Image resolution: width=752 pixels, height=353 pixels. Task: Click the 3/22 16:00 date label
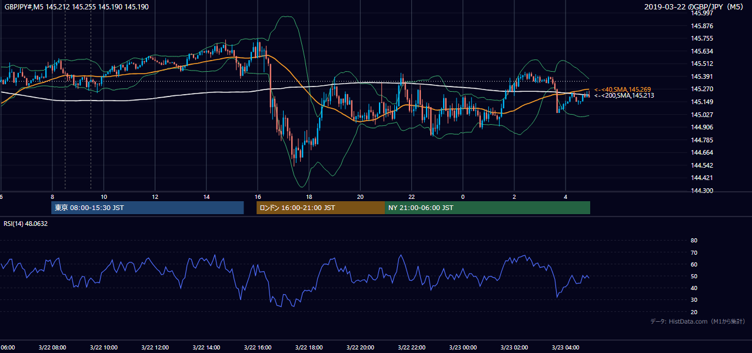257,347
